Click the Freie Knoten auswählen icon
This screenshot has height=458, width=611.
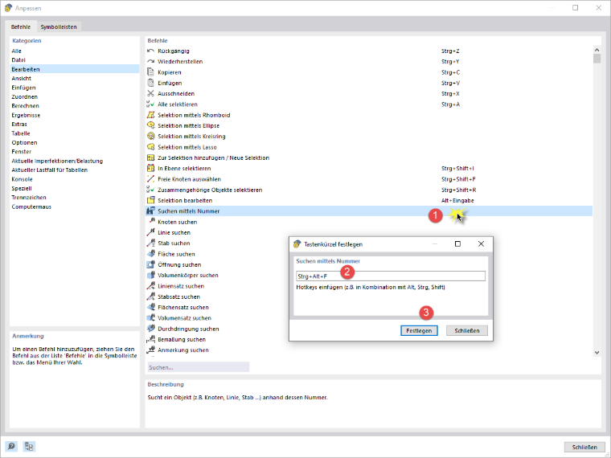pos(151,179)
